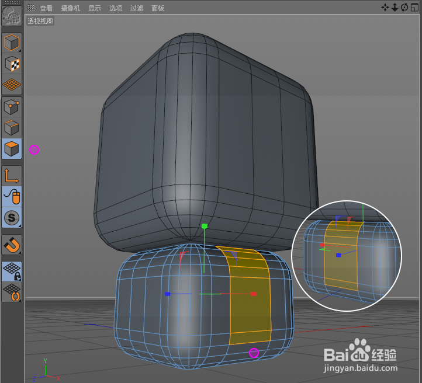Image resolution: width=422 pixels, height=383 pixels.
Task: Select Points mode in left toolbar
Action: click(12, 107)
